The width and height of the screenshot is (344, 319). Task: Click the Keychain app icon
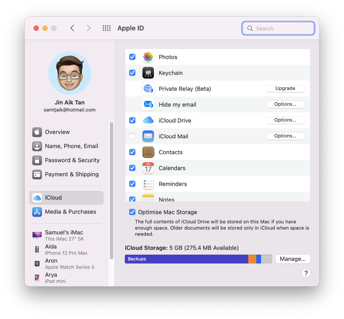[148, 73]
